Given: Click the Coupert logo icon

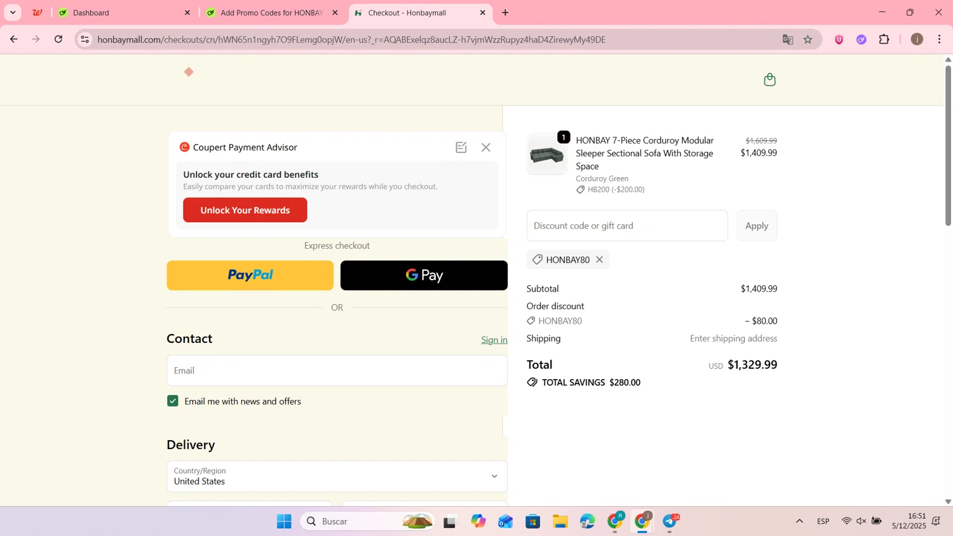Looking at the screenshot, I should [x=184, y=147].
